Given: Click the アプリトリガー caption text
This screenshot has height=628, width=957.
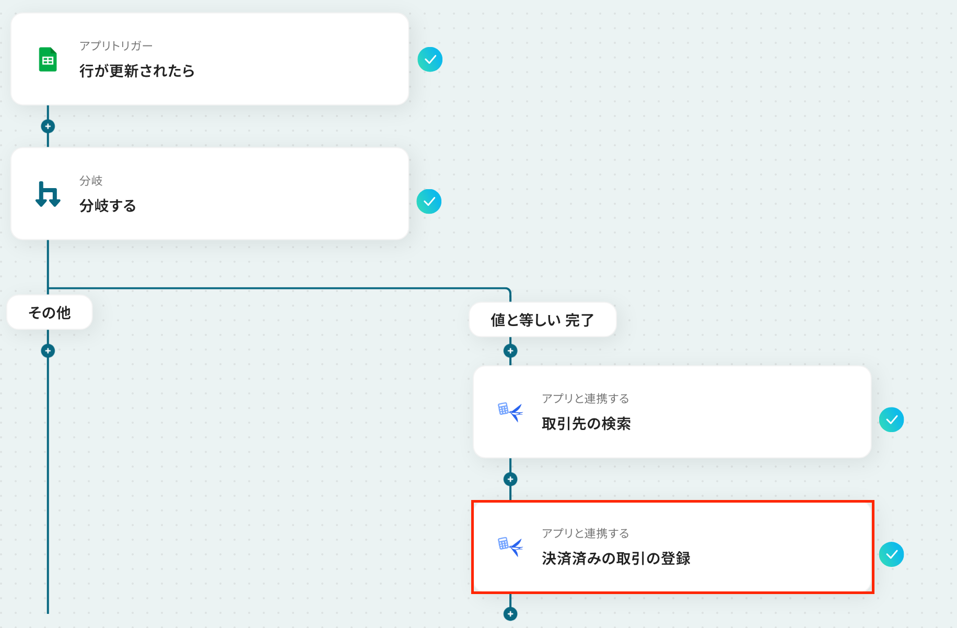Looking at the screenshot, I should coord(116,46).
